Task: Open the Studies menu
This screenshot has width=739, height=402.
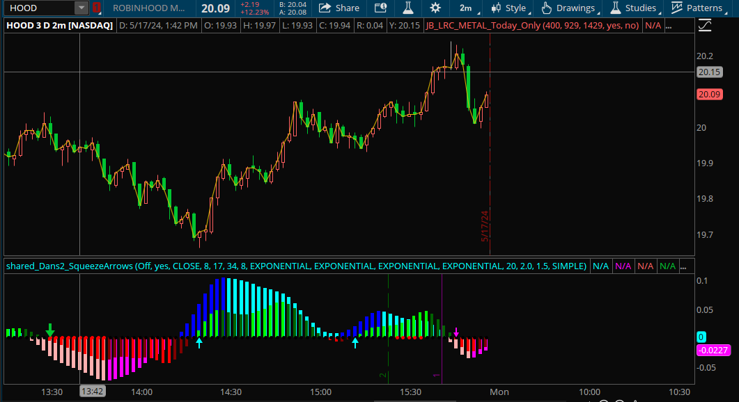Action: [634, 8]
